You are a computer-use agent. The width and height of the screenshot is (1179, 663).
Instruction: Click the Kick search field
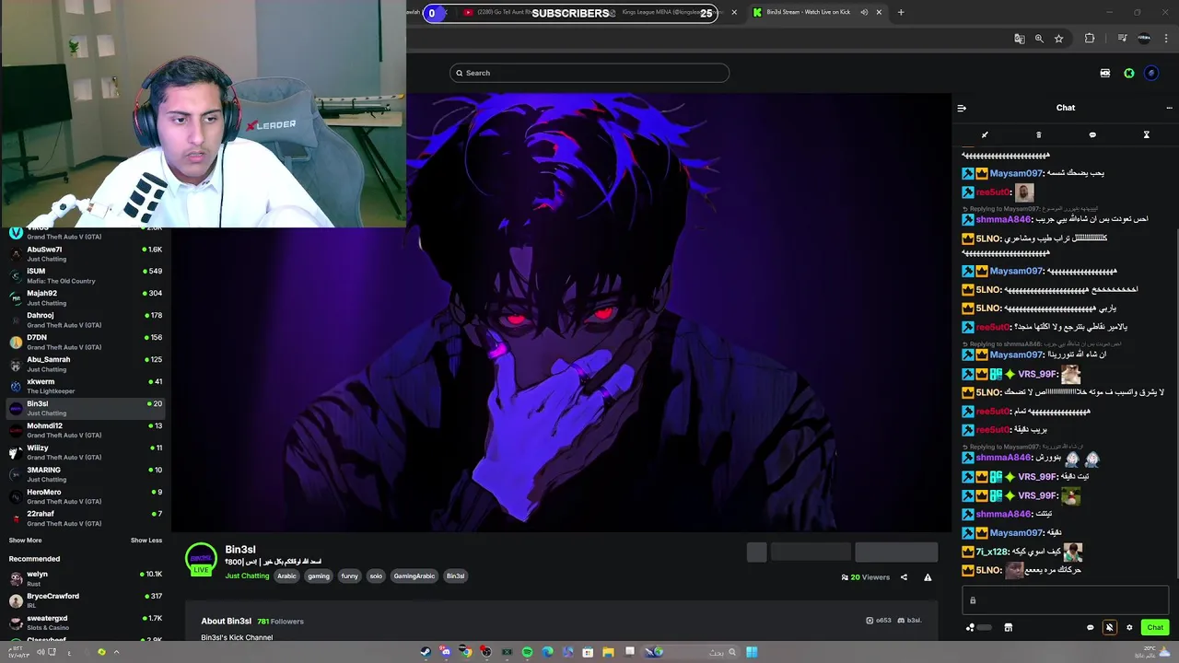(x=589, y=73)
